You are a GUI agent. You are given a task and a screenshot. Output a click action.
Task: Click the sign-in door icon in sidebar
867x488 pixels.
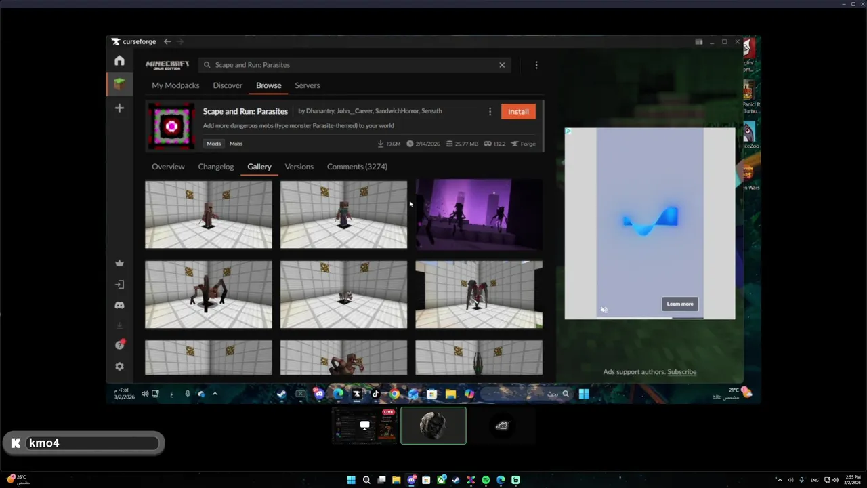pyautogui.click(x=119, y=285)
